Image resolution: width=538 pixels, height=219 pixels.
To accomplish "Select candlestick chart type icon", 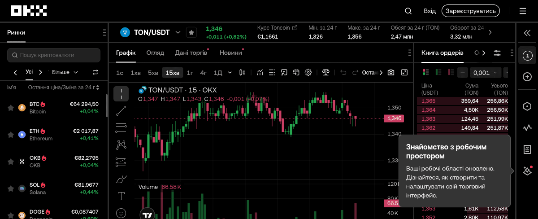I will (x=243, y=72).
